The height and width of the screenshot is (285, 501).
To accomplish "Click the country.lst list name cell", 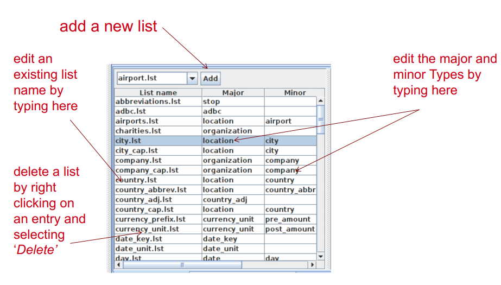I will pos(136,180).
